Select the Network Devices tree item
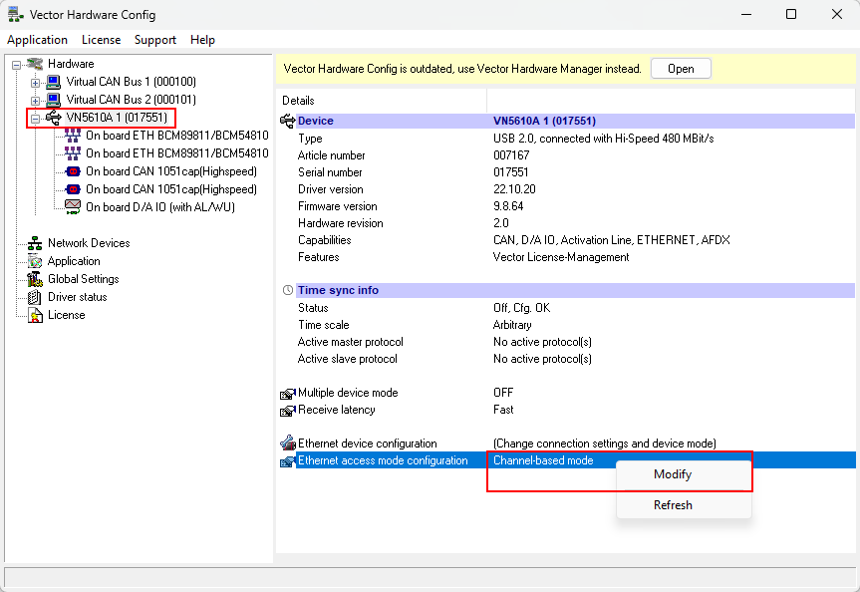Image resolution: width=860 pixels, height=592 pixels. (89, 243)
